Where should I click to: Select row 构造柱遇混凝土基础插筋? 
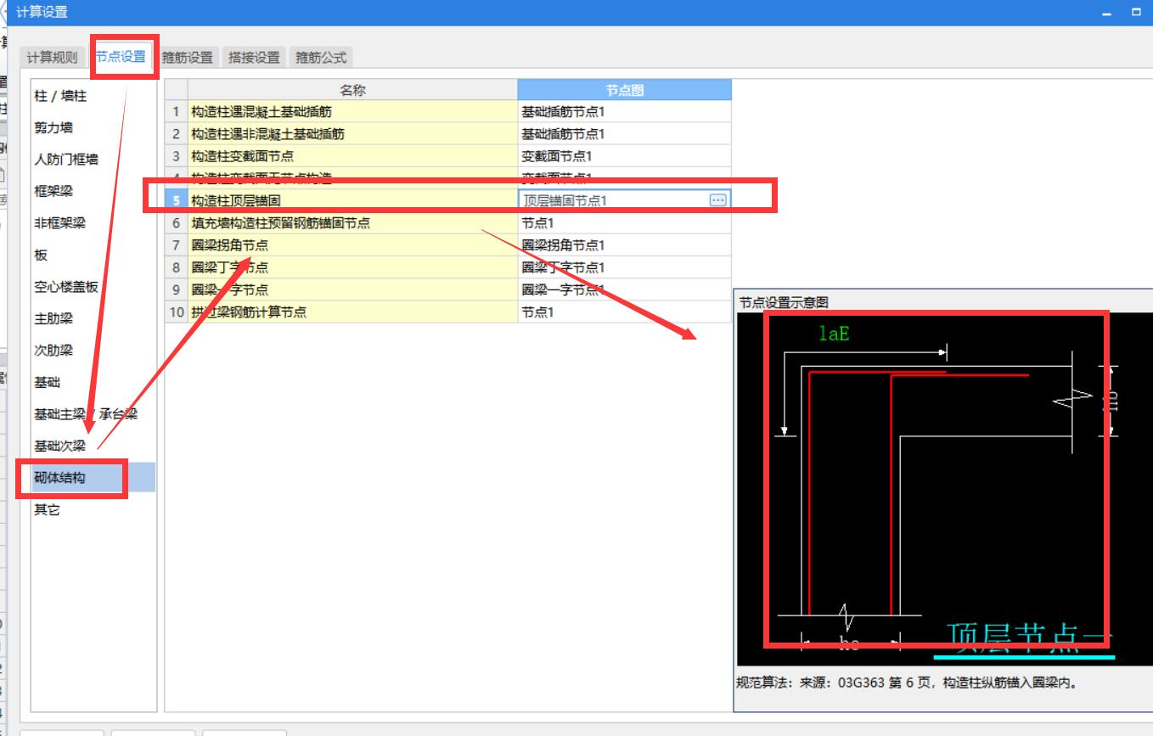(x=352, y=111)
